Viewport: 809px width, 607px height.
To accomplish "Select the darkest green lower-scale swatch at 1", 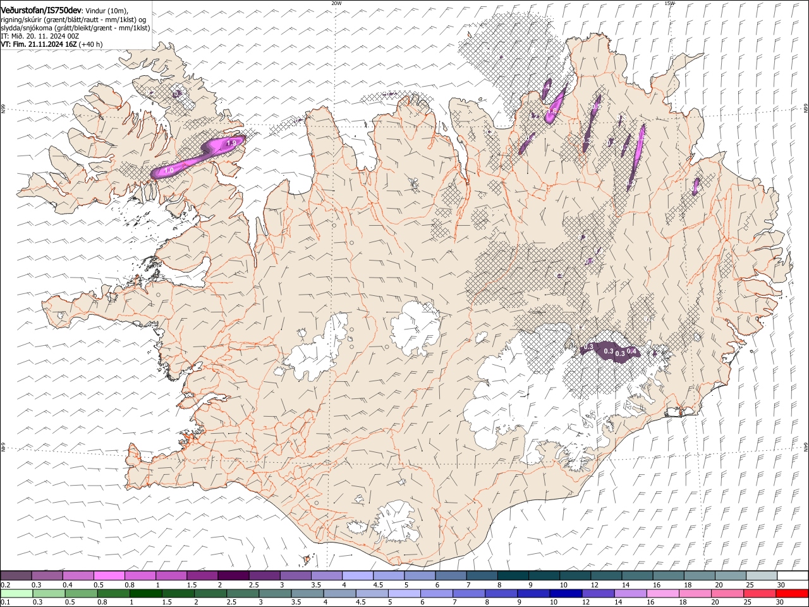I will click(x=146, y=593).
